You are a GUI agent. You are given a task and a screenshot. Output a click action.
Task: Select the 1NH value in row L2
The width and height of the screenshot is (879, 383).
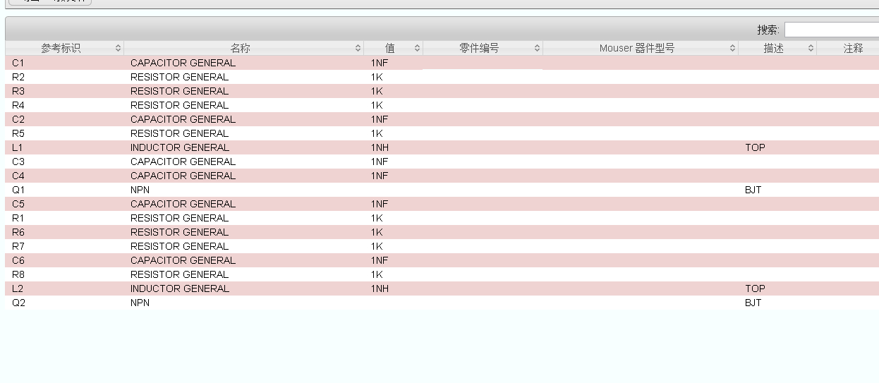click(380, 288)
